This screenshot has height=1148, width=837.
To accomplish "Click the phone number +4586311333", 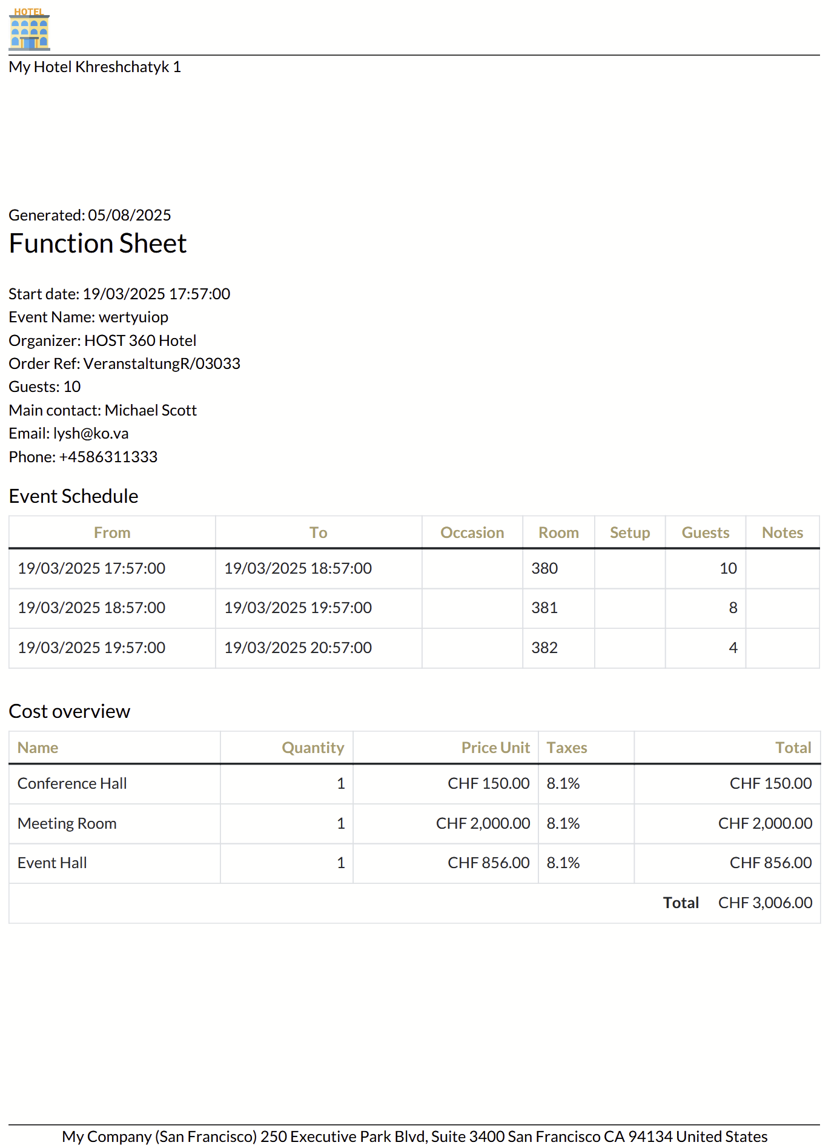I will coord(108,457).
